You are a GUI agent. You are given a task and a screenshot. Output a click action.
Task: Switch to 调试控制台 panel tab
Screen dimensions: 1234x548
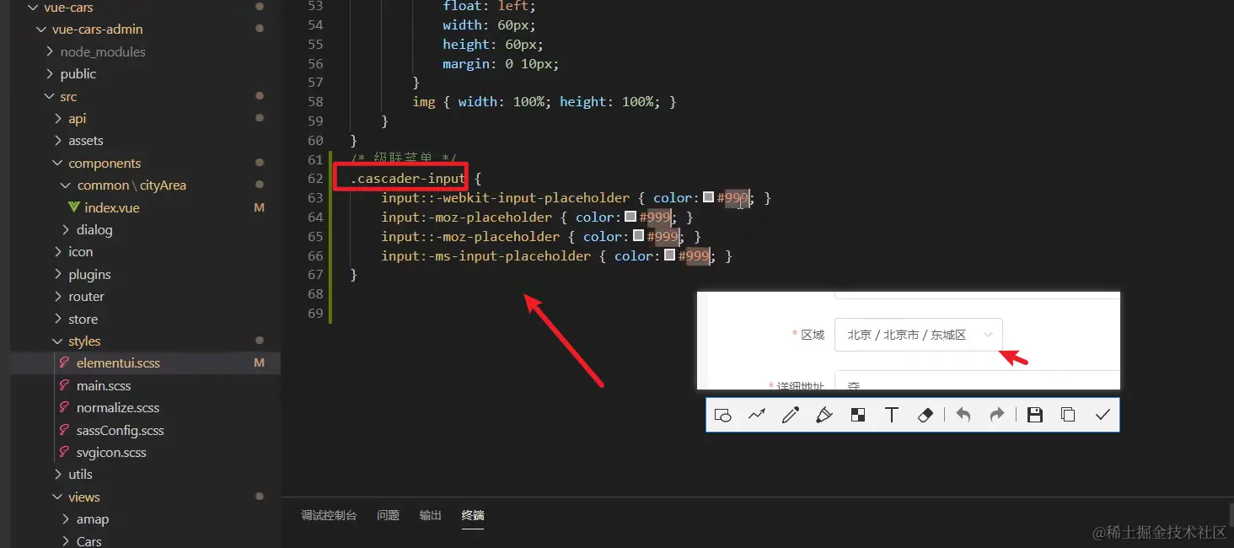coord(329,515)
